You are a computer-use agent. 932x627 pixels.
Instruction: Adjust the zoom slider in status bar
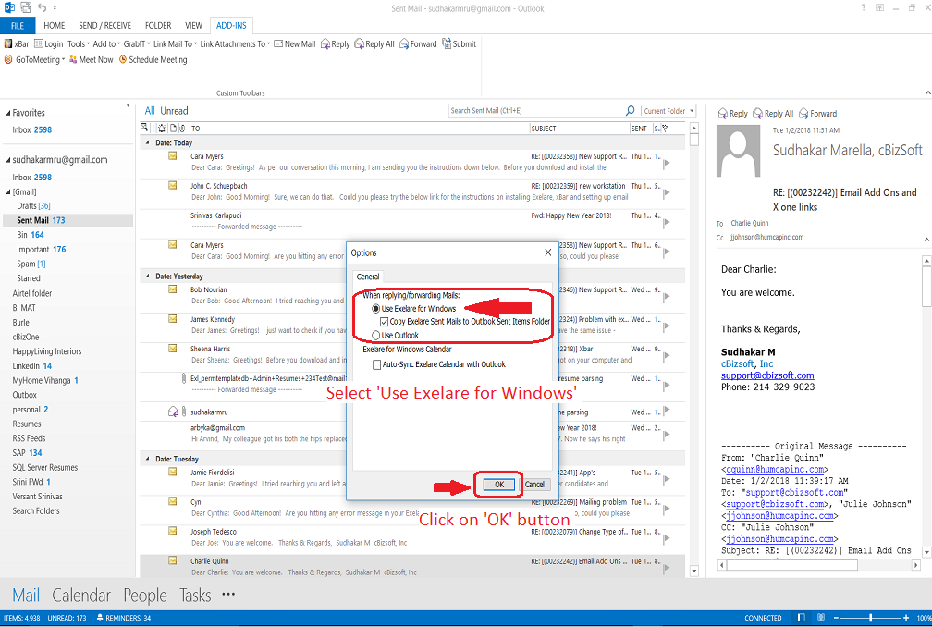[870, 618]
